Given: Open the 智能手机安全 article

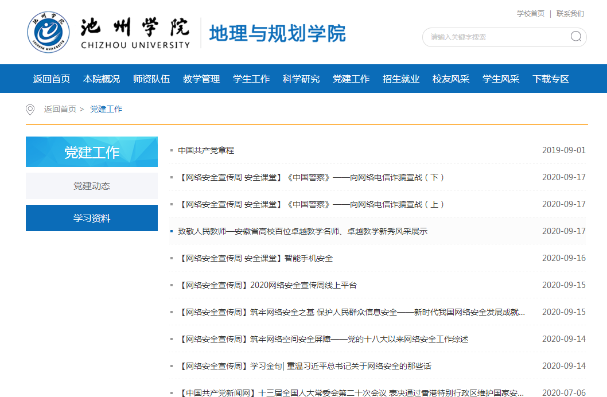Looking at the screenshot, I should click(256, 258).
